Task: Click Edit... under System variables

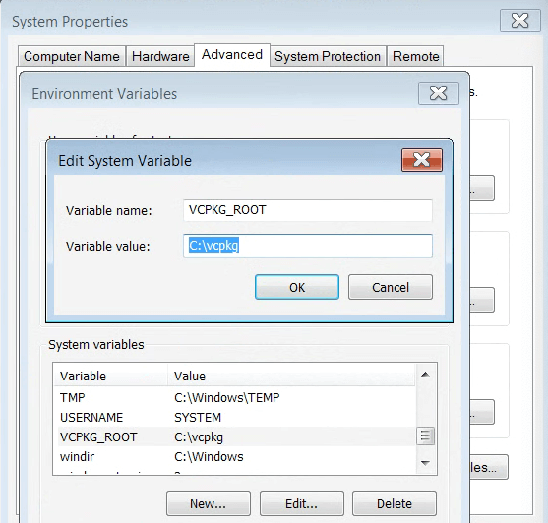Action: click(302, 503)
